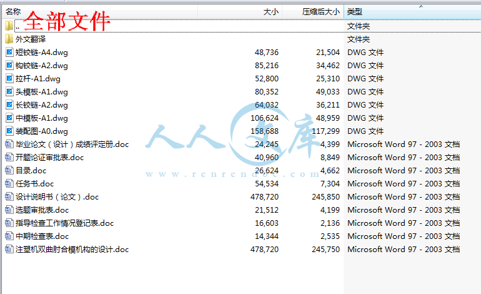Select file name 设计说明书（论文）.doc
This screenshot has width=481, height=294.
pyautogui.click(x=57, y=196)
